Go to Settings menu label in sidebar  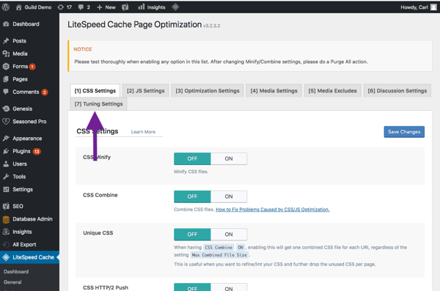(x=23, y=189)
